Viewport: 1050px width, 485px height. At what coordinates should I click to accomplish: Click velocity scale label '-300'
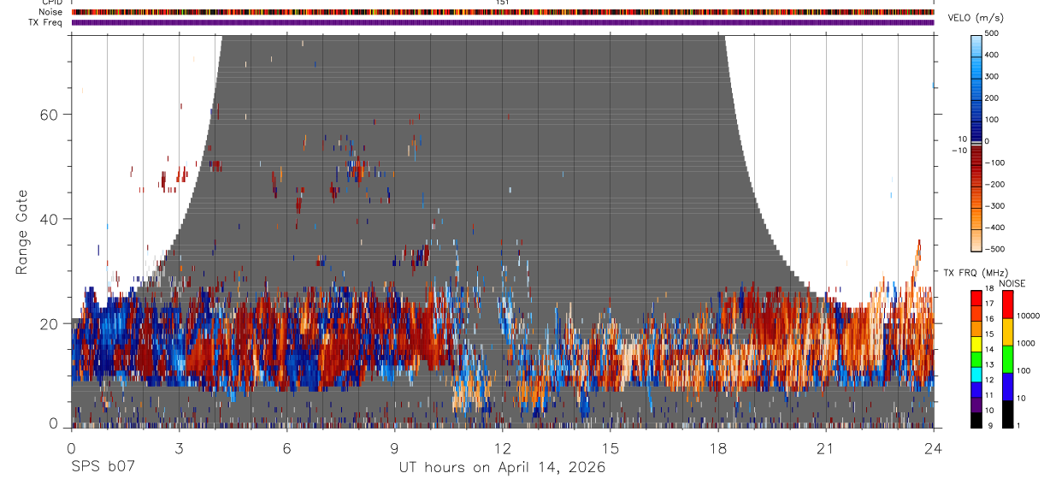pos(995,206)
